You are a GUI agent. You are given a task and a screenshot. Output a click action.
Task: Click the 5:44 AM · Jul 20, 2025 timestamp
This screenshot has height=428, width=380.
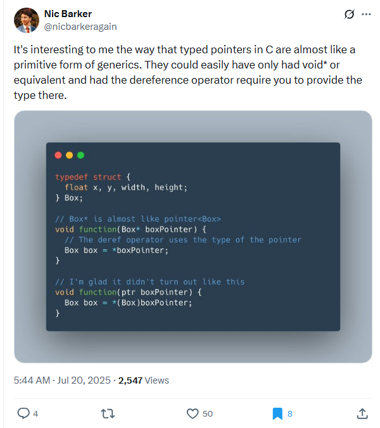click(63, 380)
